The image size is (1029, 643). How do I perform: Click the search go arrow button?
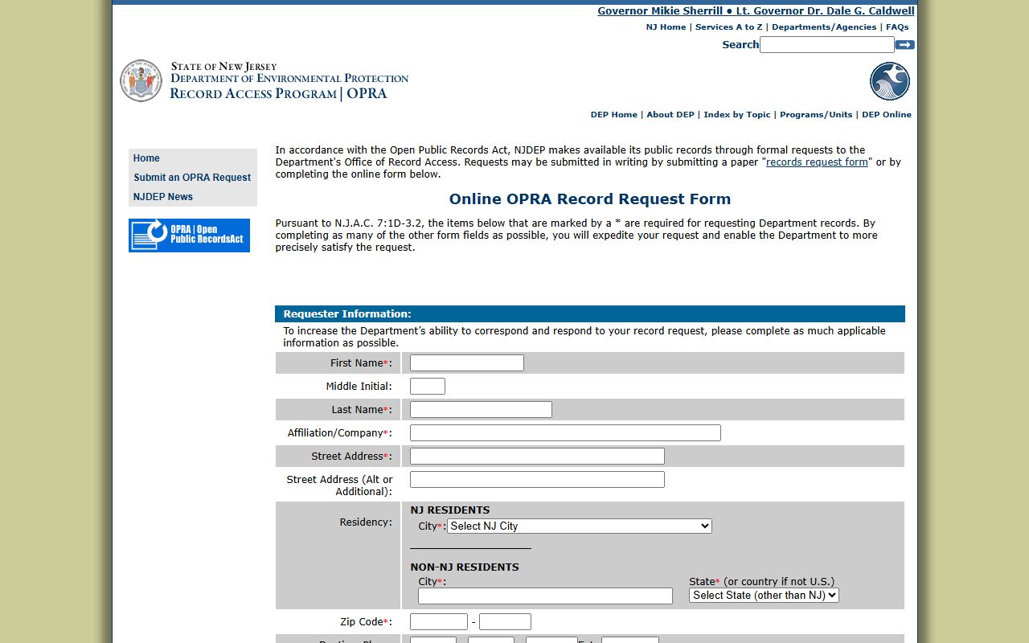coord(904,45)
